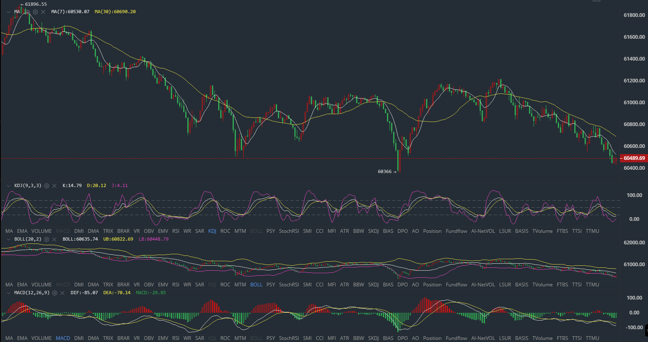
Task: Select MFI in the BOLL panel's indicator row
Action: 332,285
